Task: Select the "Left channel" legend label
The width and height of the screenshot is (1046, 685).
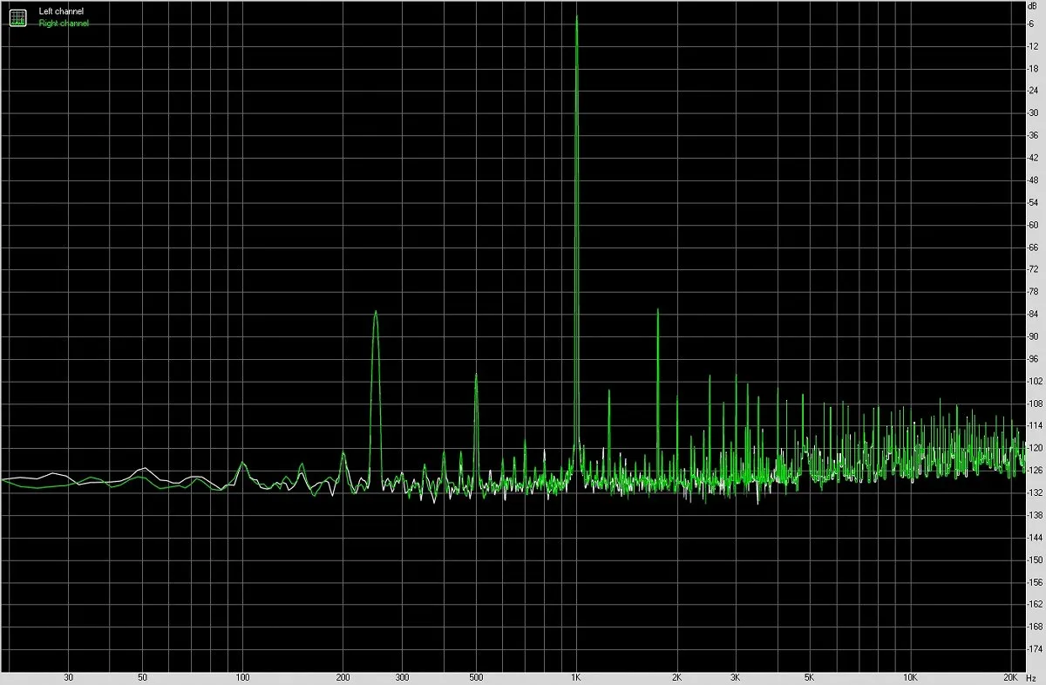Action: pyautogui.click(x=62, y=11)
